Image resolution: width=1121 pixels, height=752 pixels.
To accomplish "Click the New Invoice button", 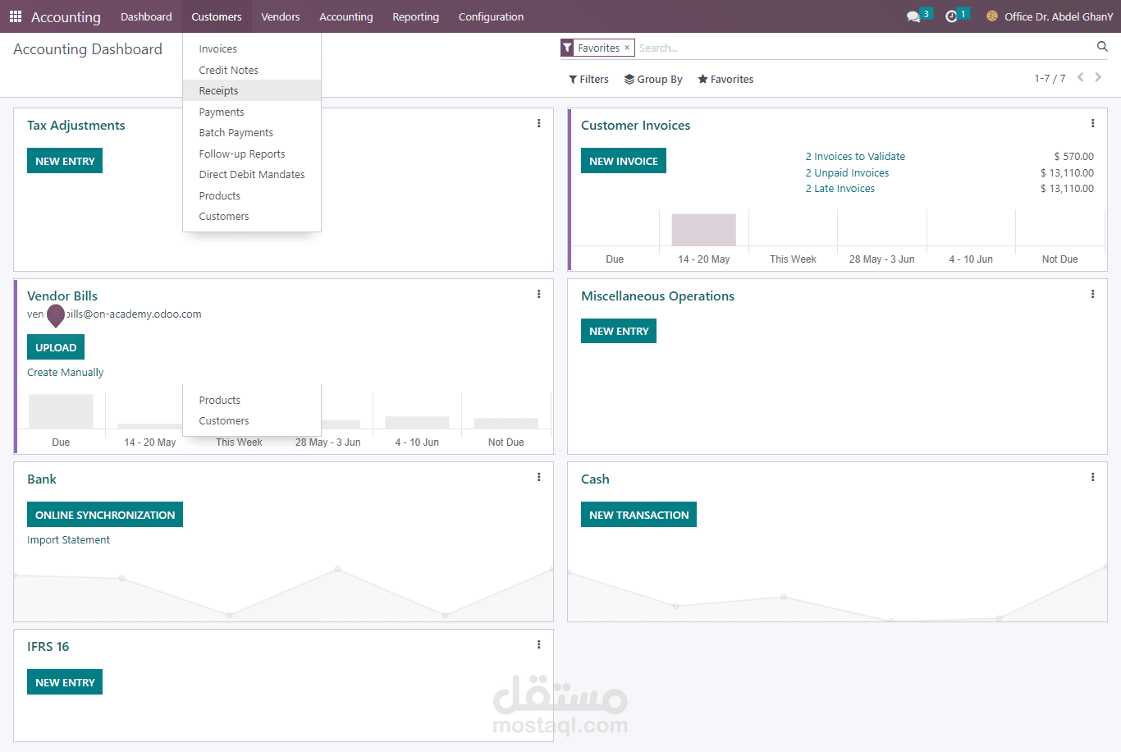I will click(x=624, y=161).
